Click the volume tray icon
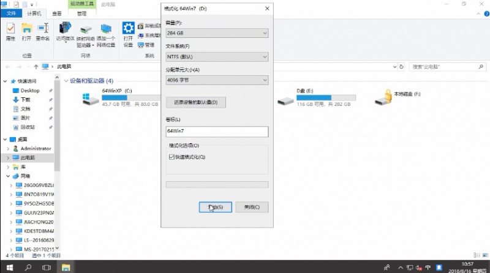 pos(419,267)
